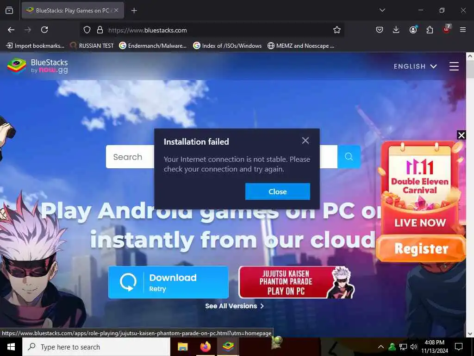This screenshot has height=356, width=474.
Task: Click the page scrollbar down arrow
Action: click(x=470, y=334)
